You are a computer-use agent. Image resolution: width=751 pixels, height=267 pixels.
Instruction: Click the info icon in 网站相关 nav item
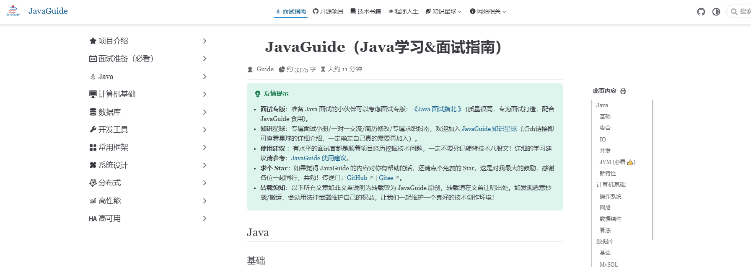[x=473, y=11]
